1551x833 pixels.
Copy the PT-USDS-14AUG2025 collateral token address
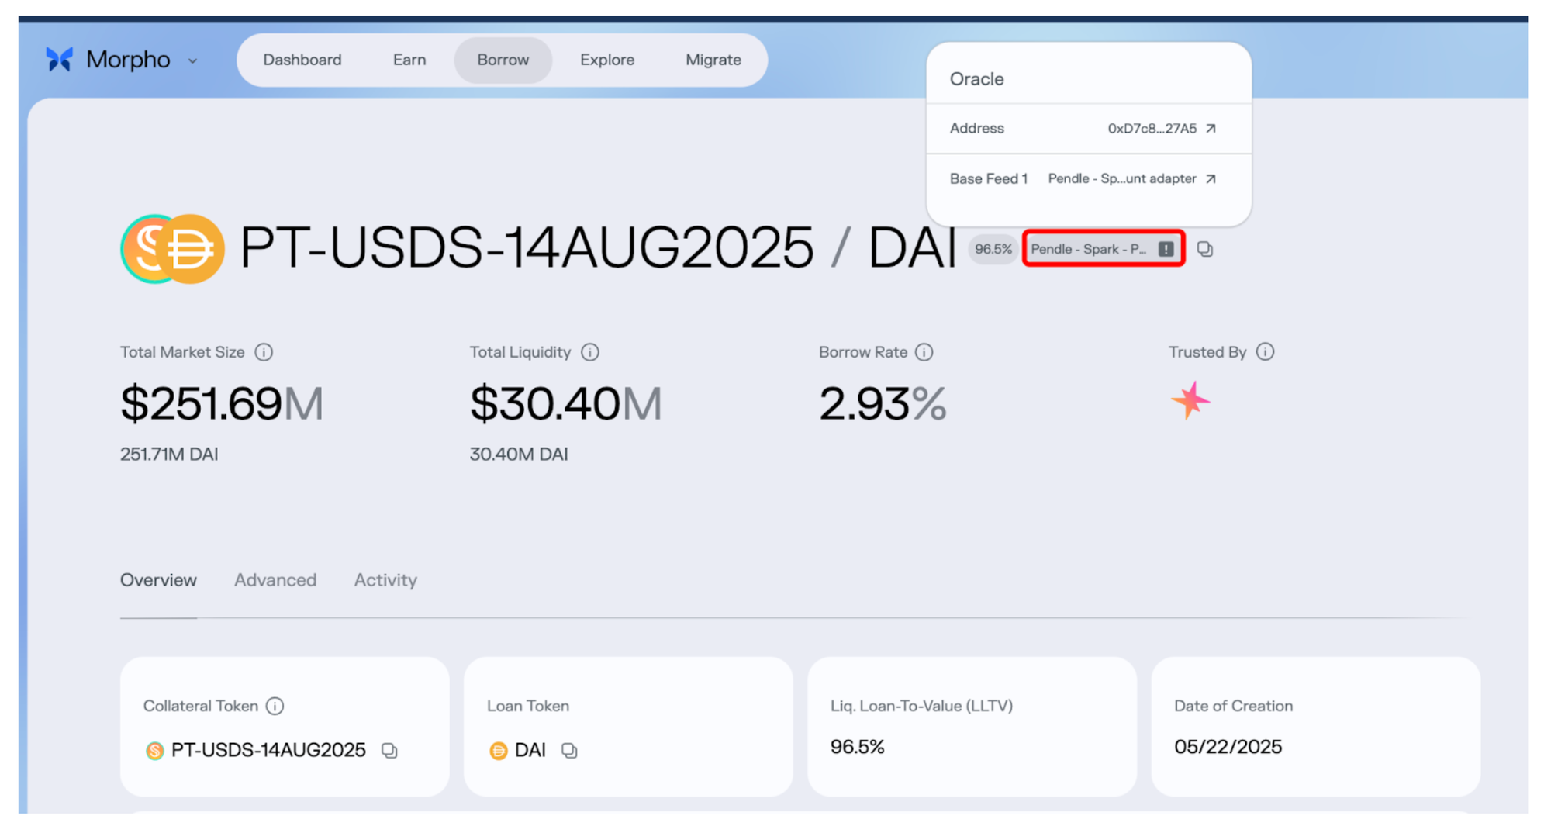click(389, 751)
